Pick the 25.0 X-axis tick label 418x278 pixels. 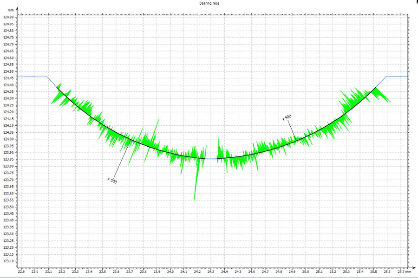[306, 271]
